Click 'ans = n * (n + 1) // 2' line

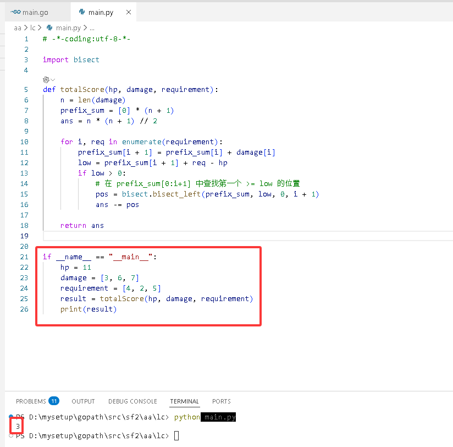click(x=109, y=121)
